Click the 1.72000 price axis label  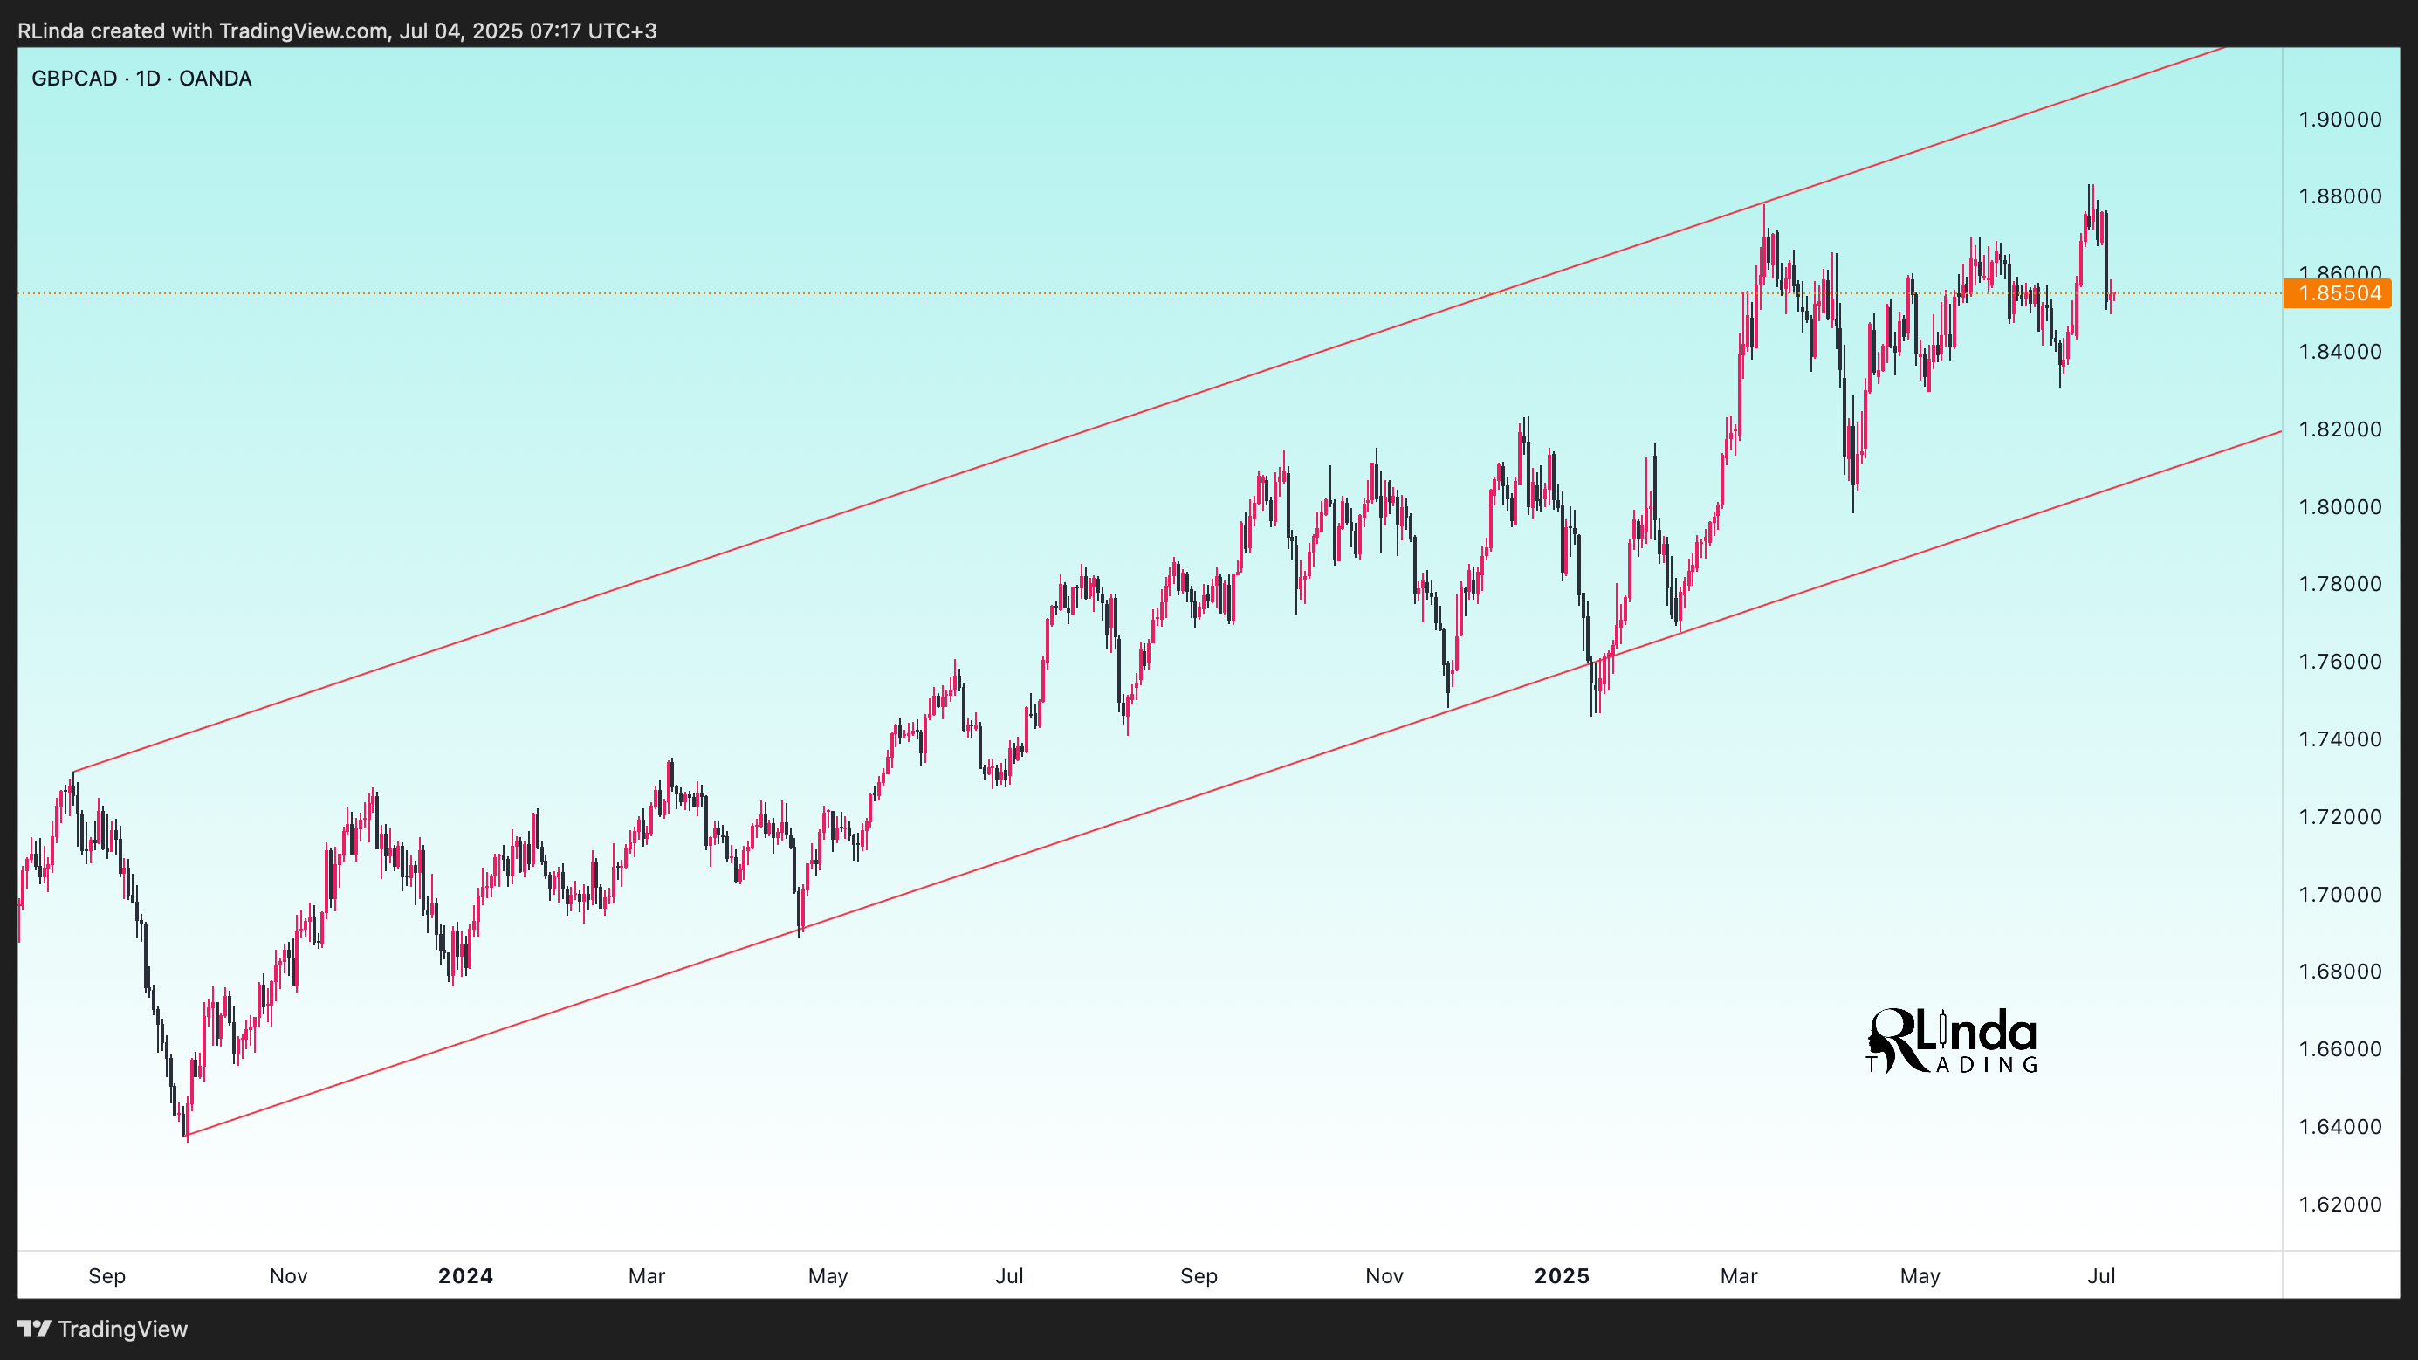[2340, 816]
